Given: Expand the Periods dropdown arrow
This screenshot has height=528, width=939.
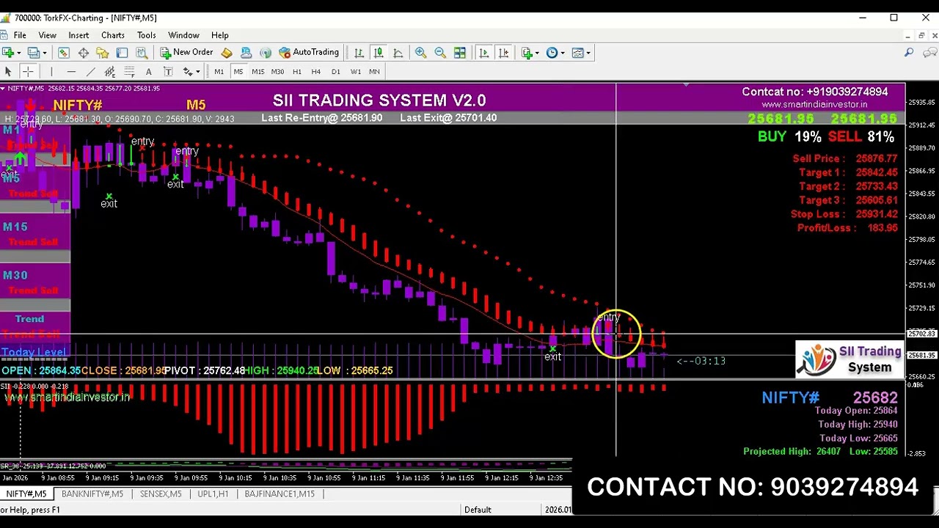Looking at the screenshot, I should (562, 53).
